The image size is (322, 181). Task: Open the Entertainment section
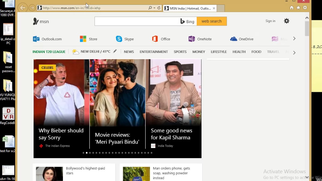pyautogui.click(x=154, y=52)
